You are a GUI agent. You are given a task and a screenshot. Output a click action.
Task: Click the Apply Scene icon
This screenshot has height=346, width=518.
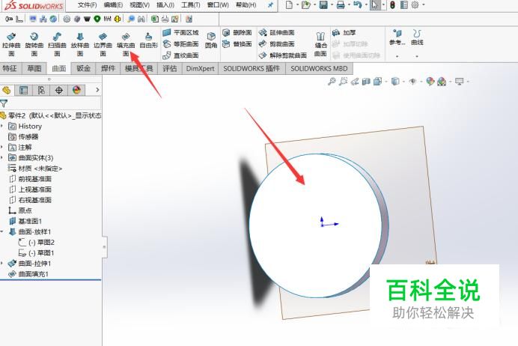click(442, 82)
